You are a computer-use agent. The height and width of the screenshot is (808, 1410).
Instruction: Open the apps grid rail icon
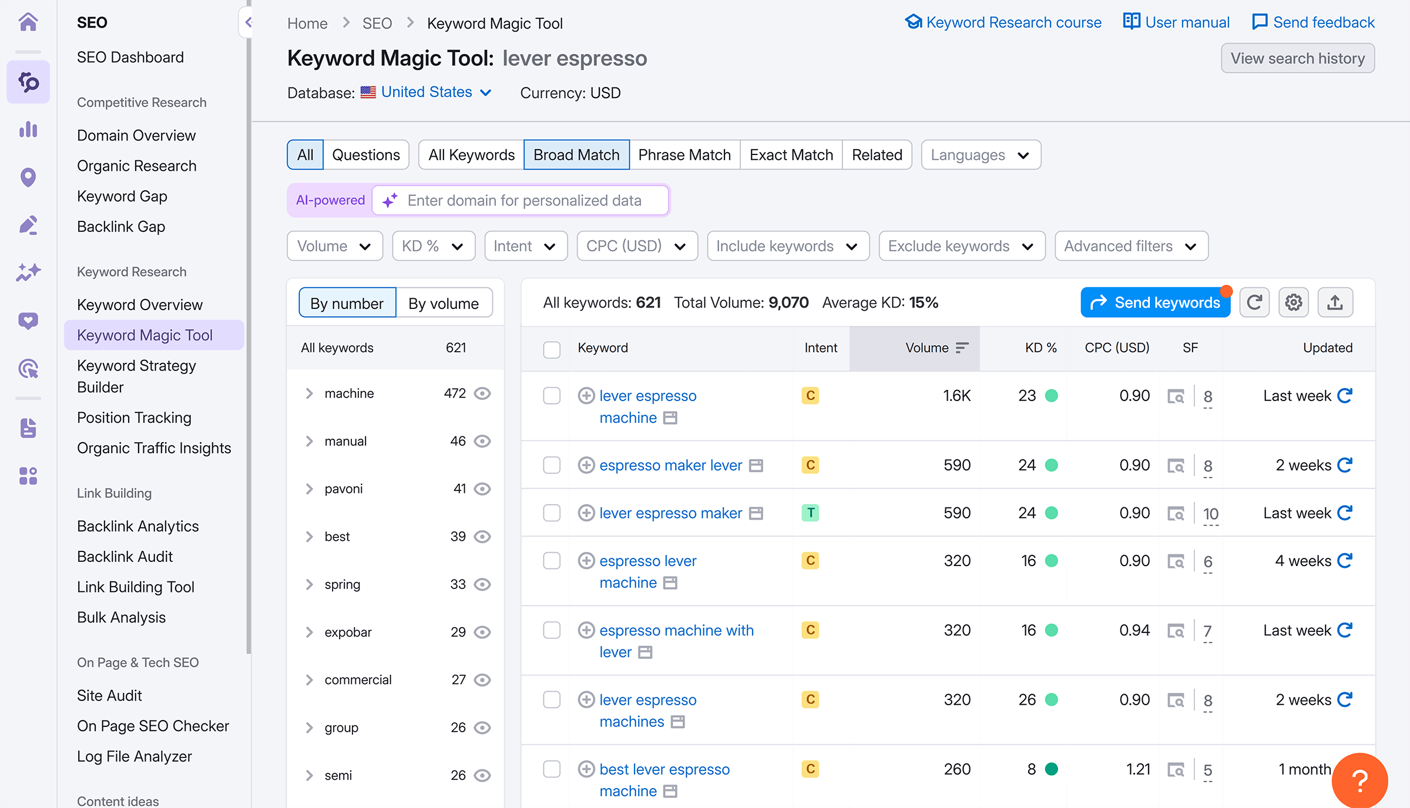coord(28,476)
